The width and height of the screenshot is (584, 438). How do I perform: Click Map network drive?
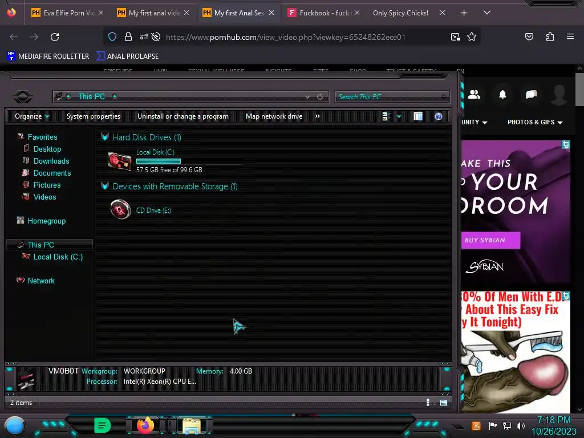pos(274,116)
